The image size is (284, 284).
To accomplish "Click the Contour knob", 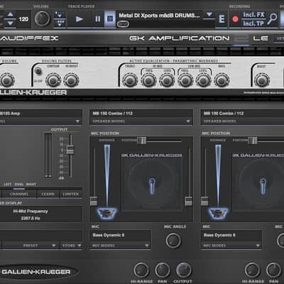I will [53, 80].
